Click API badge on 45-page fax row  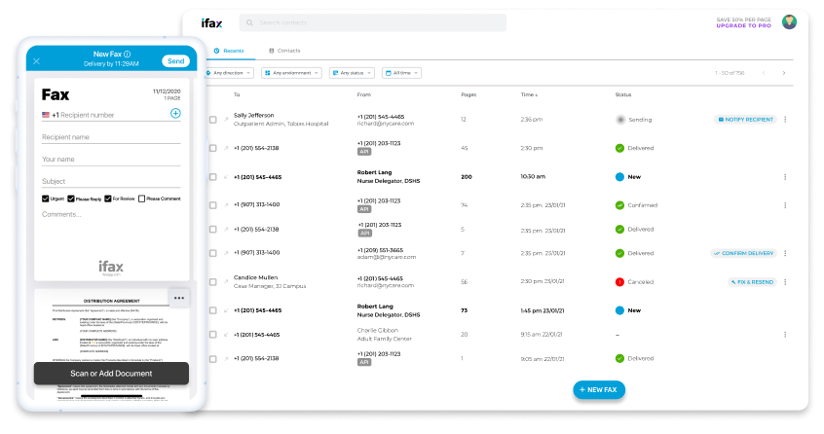pos(364,152)
